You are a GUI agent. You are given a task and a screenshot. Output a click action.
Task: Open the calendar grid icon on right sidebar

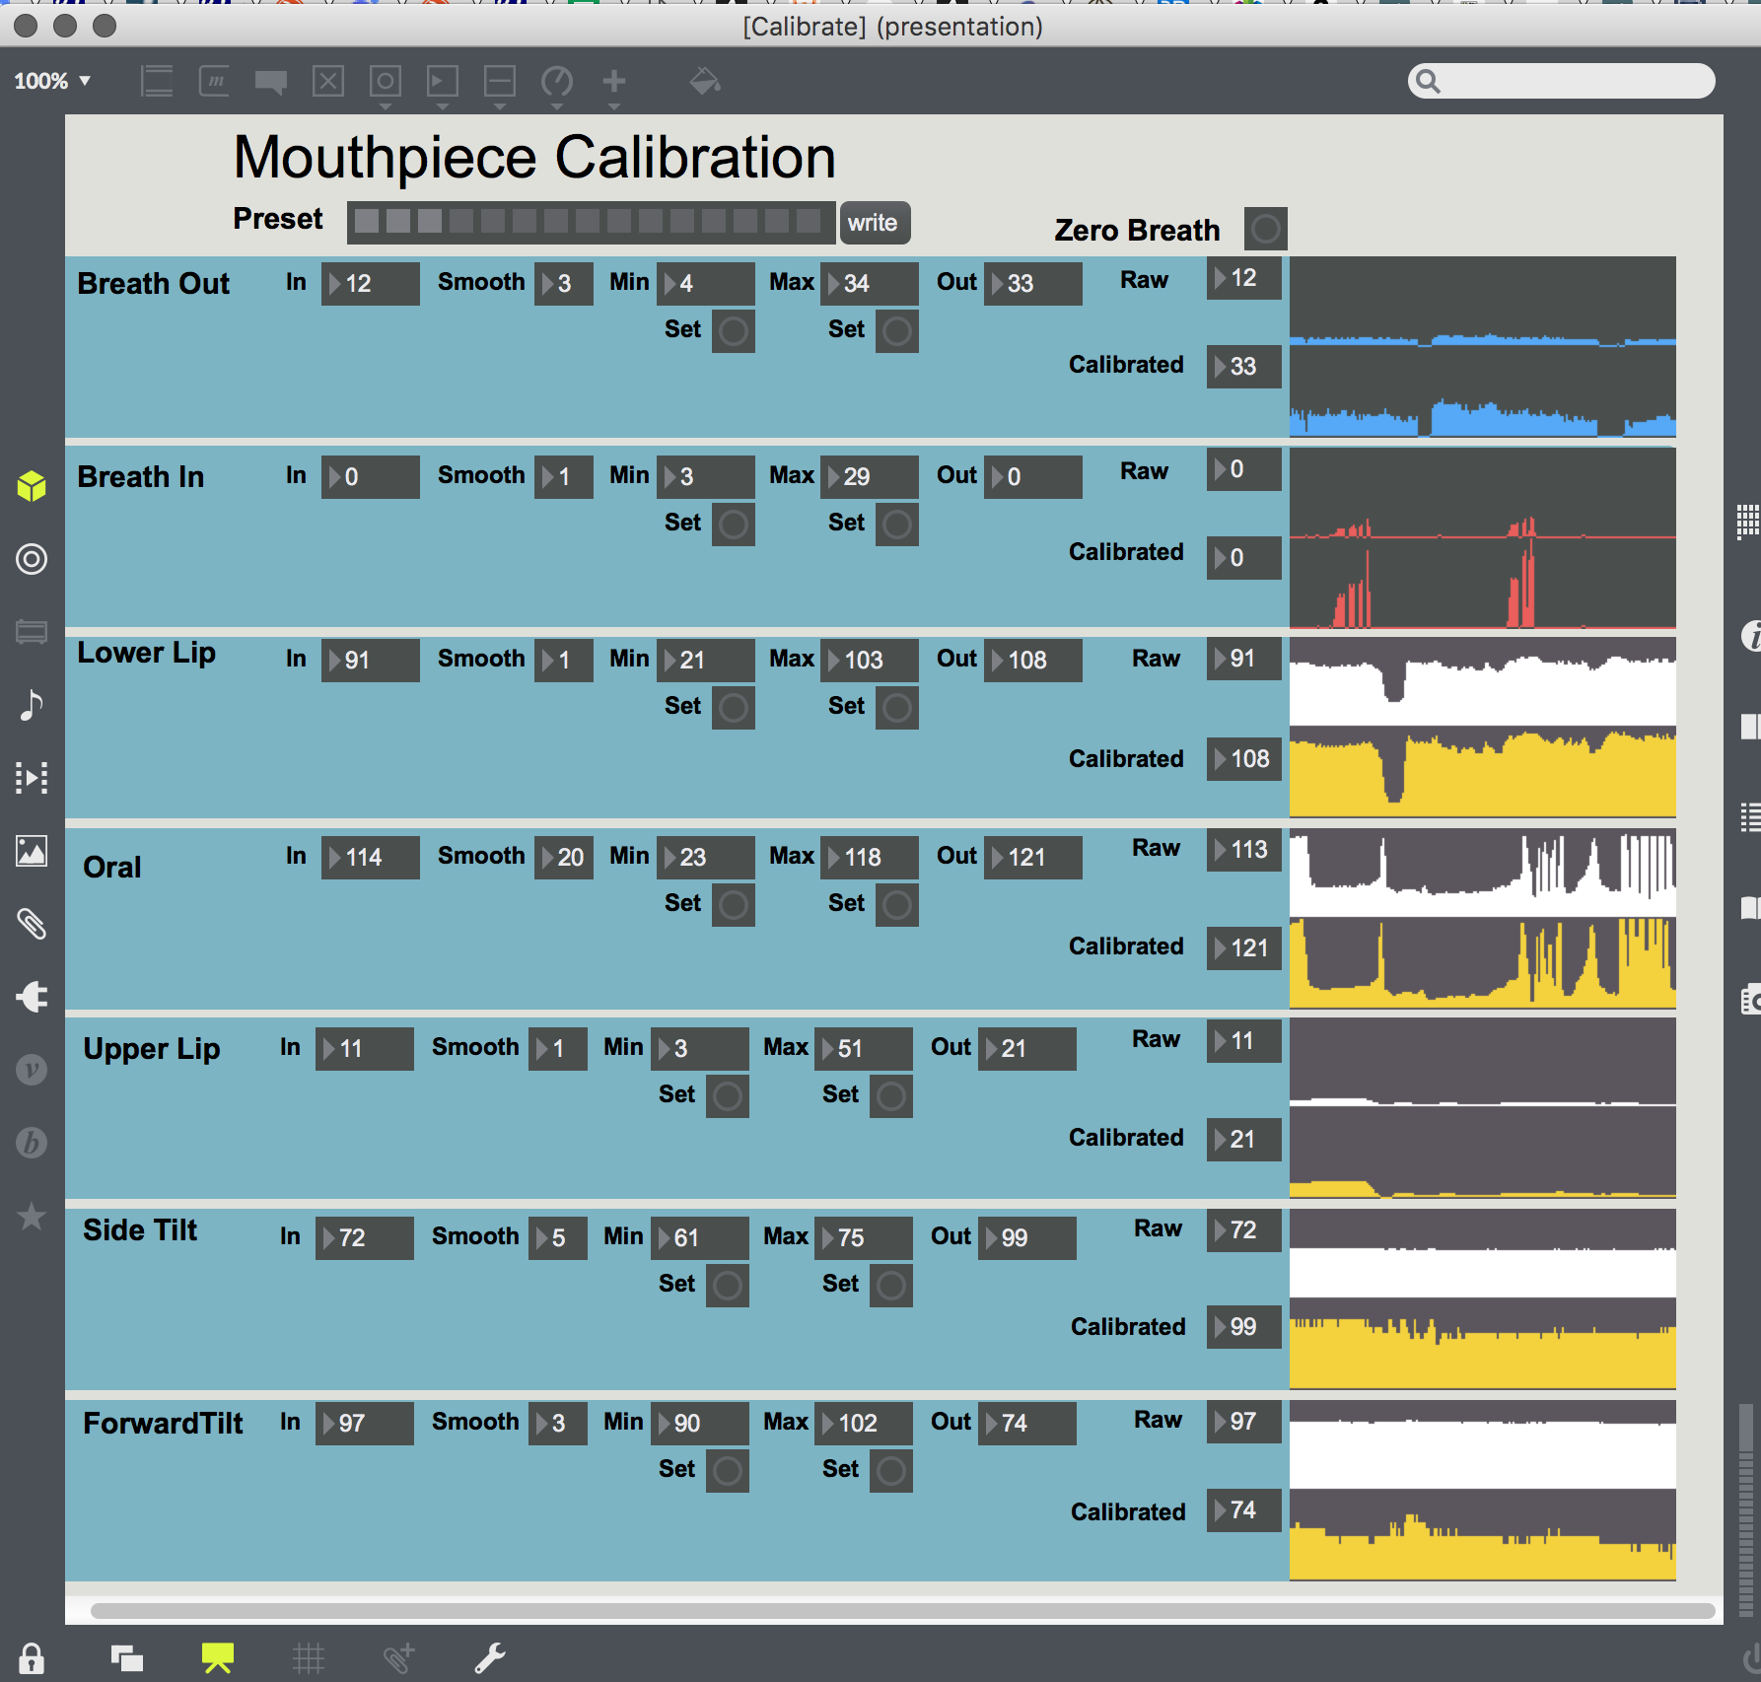coord(1747,521)
